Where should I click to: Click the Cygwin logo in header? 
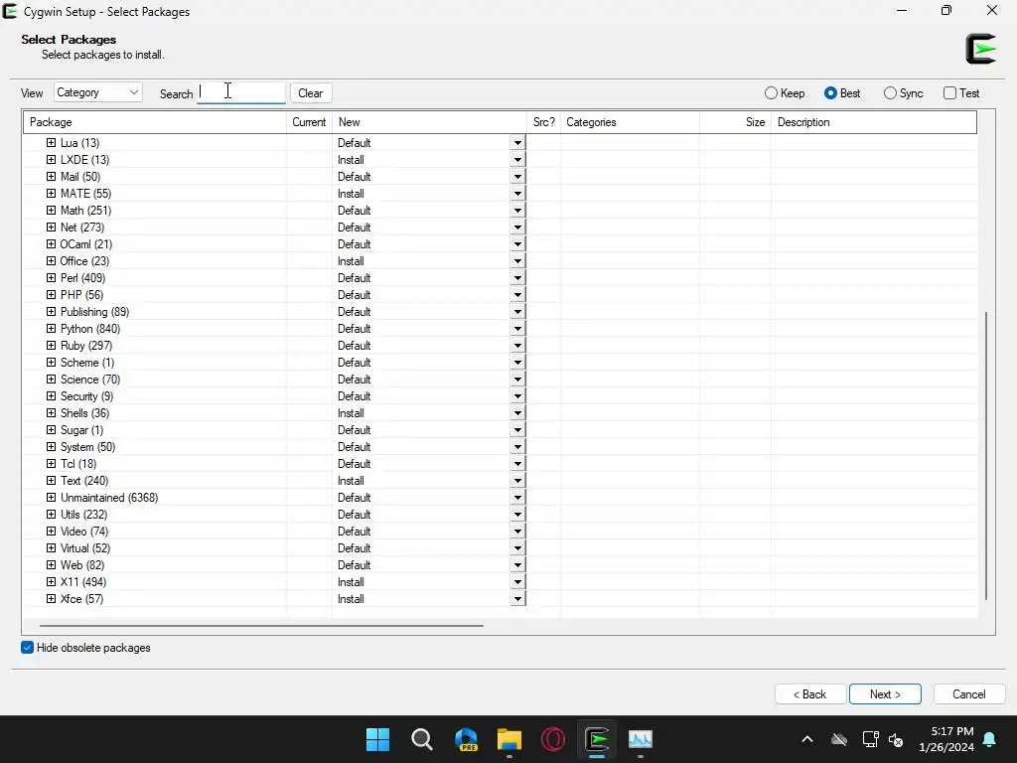(980, 49)
